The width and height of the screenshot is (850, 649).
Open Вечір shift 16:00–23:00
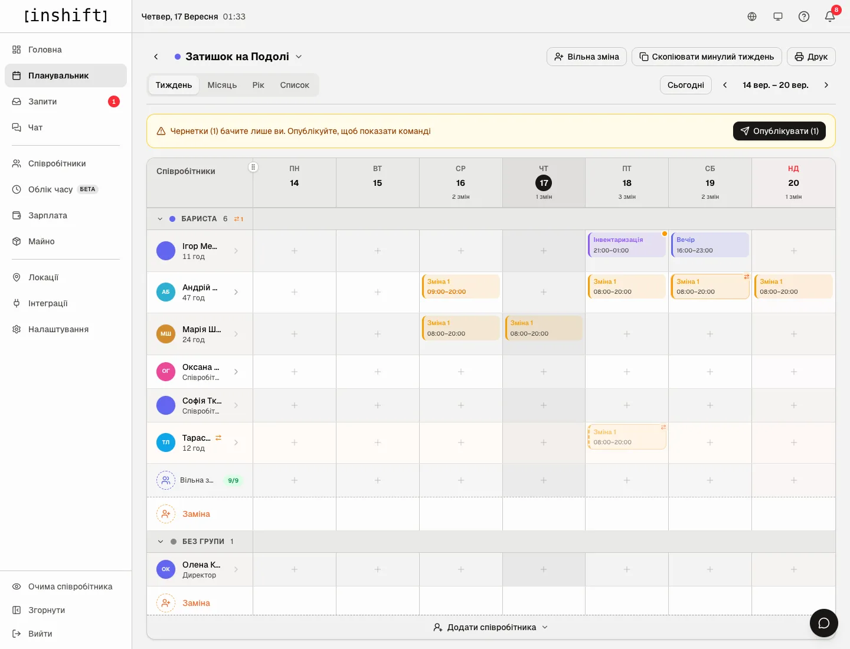click(710, 245)
